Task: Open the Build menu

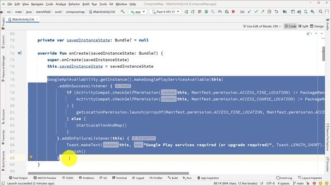Action: [x=86, y=4]
